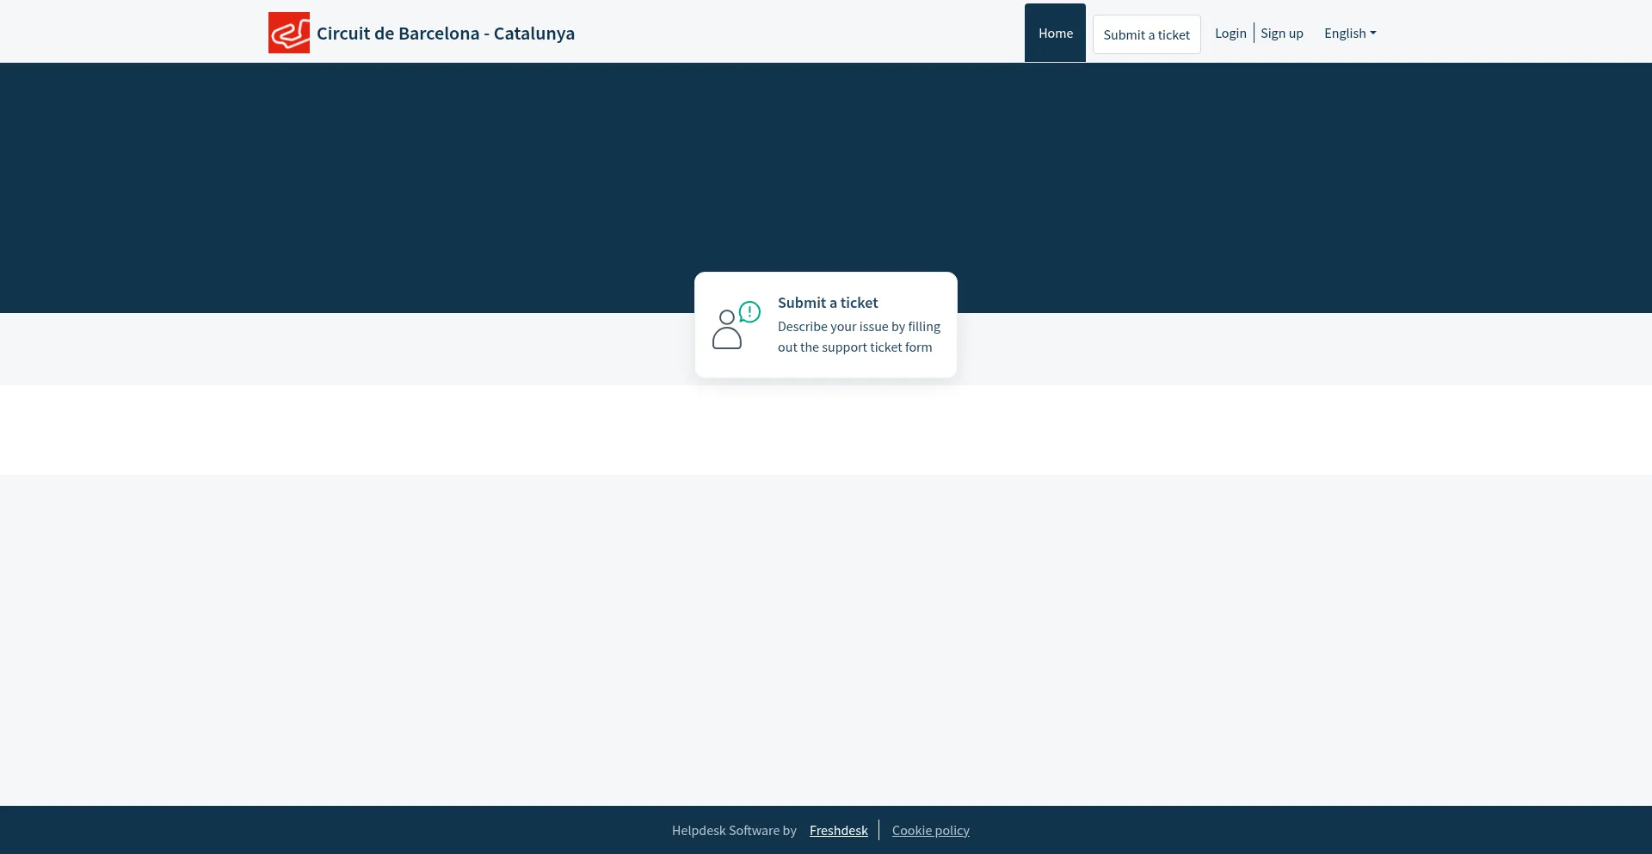Click the 'Describe your issue' card description
The height and width of the screenshot is (854, 1652).
point(858,337)
